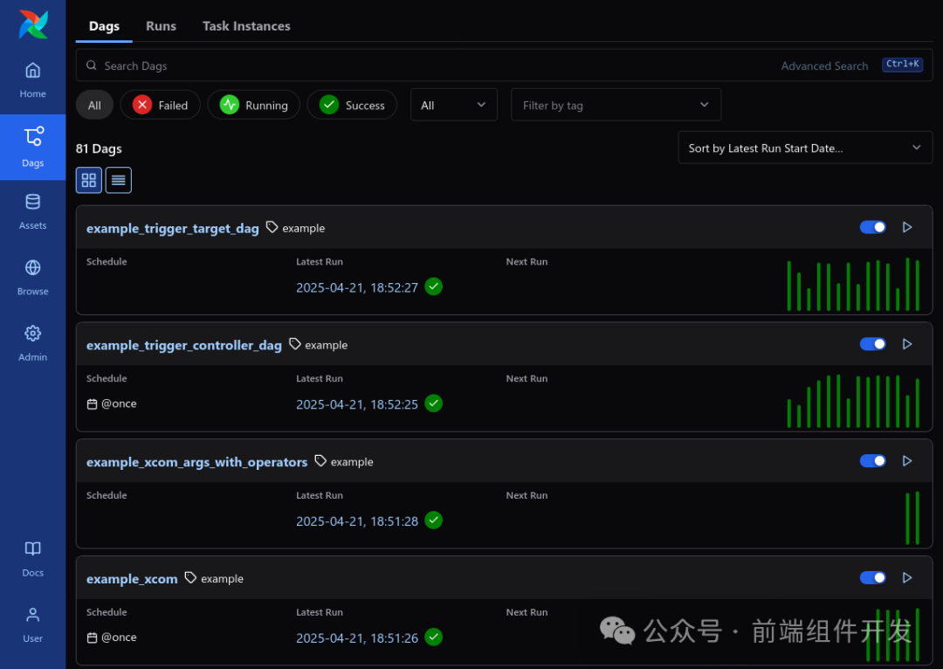The height and width of the screenshot is (669, 943).
Task: Click run-duration bar chart of example_trigger_target_dag
Action: (853, 284)
